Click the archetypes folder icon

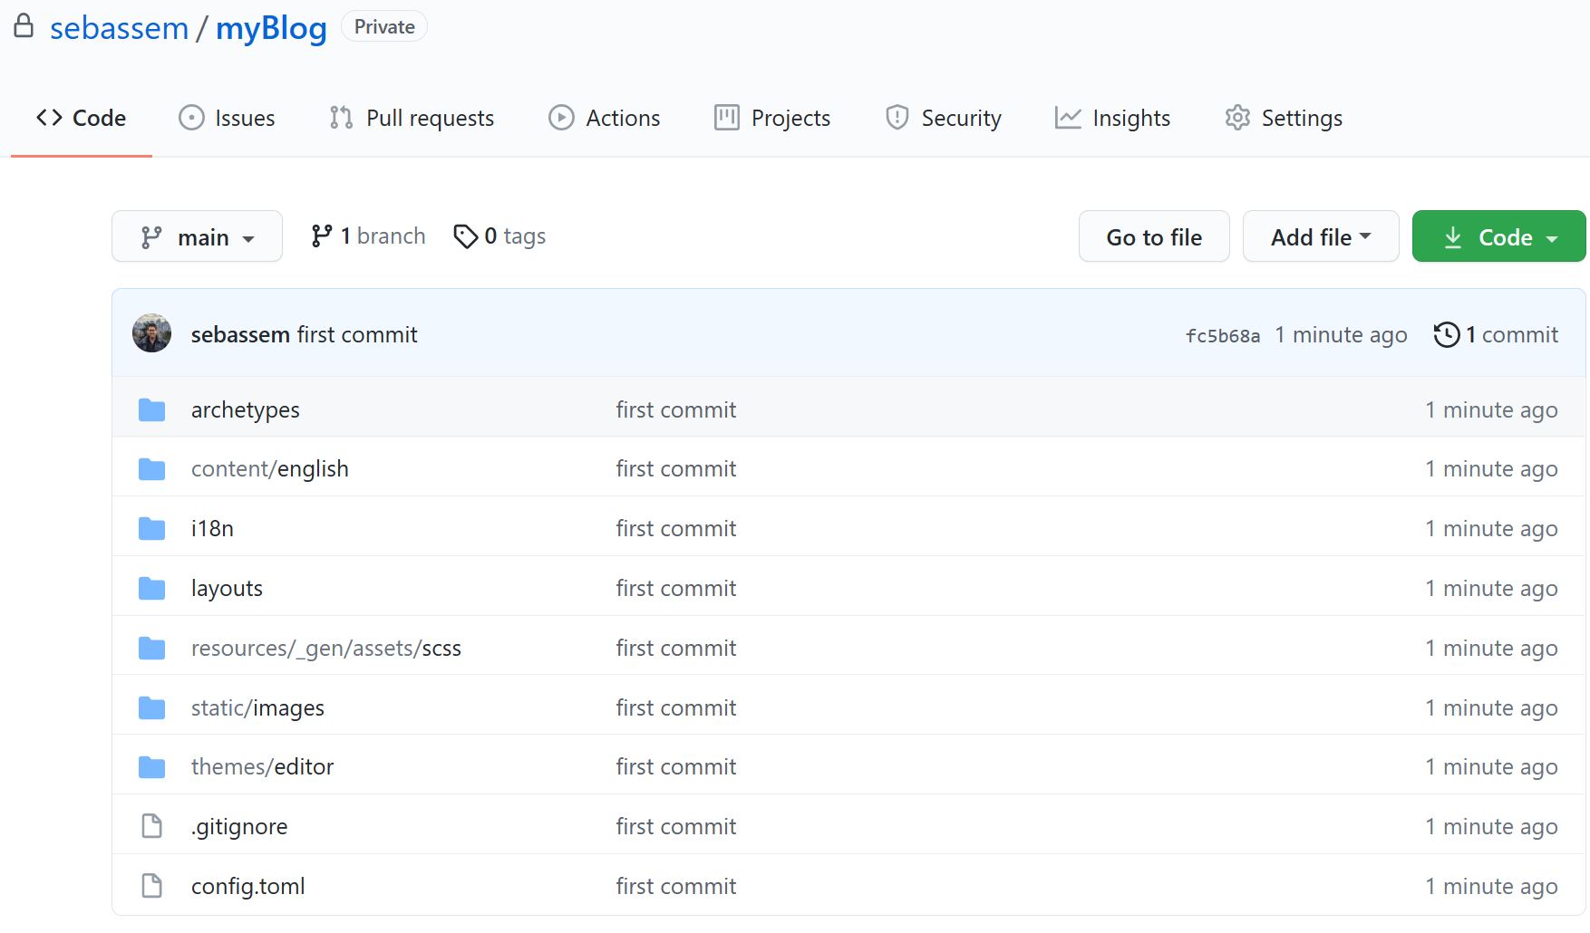[151, 410]
